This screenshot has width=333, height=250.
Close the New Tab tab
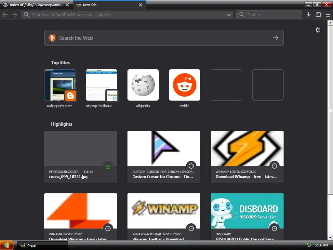tap(140, 5)
